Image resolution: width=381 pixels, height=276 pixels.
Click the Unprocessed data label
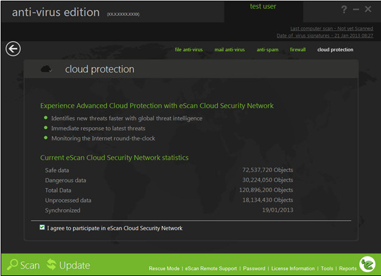68,200
